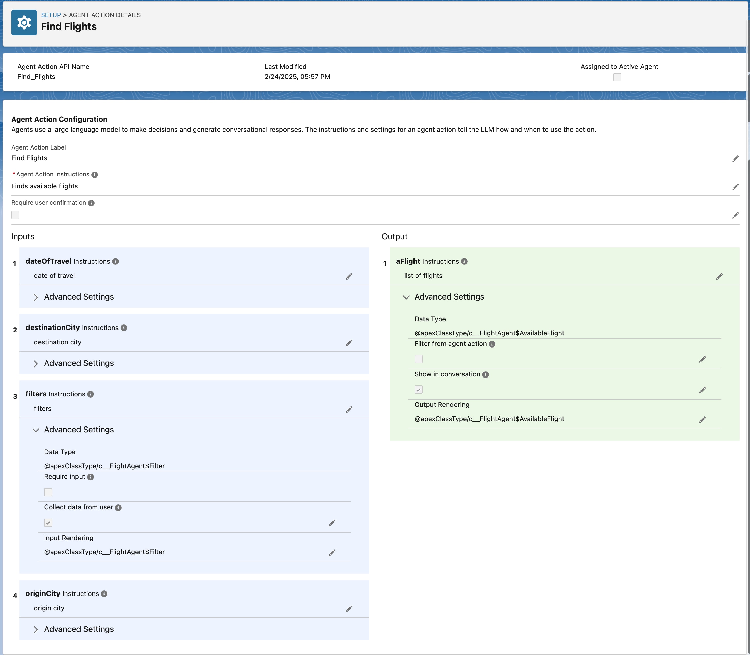
Task: Click 'list of flights' output text
Action: (423, 276)
